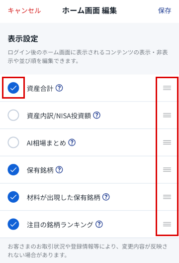Open help icon beside 資産内訳/NISA投資額

96,115
